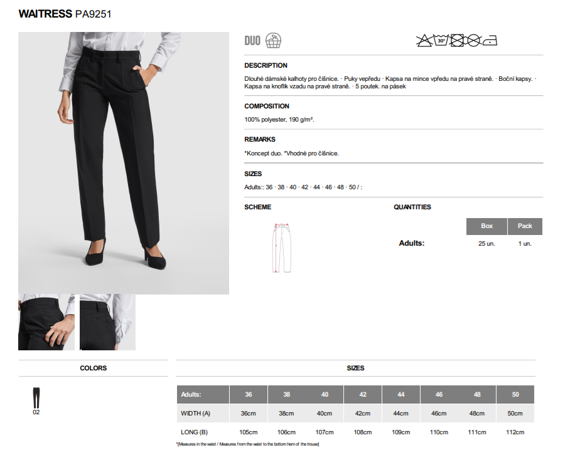Click the 30° wash tub care icon
Screen dimensions: 563x465
click(x=441, y=40)
